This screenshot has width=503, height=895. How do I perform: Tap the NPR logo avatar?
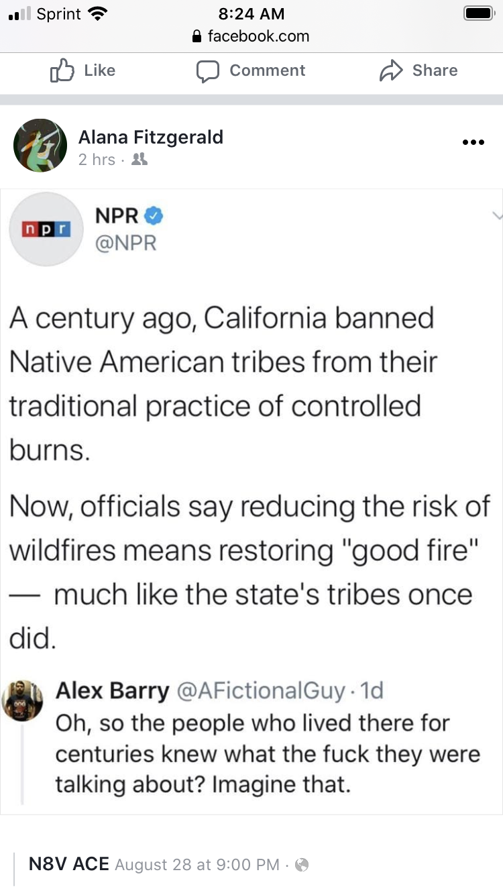click(x=46, y=229)
